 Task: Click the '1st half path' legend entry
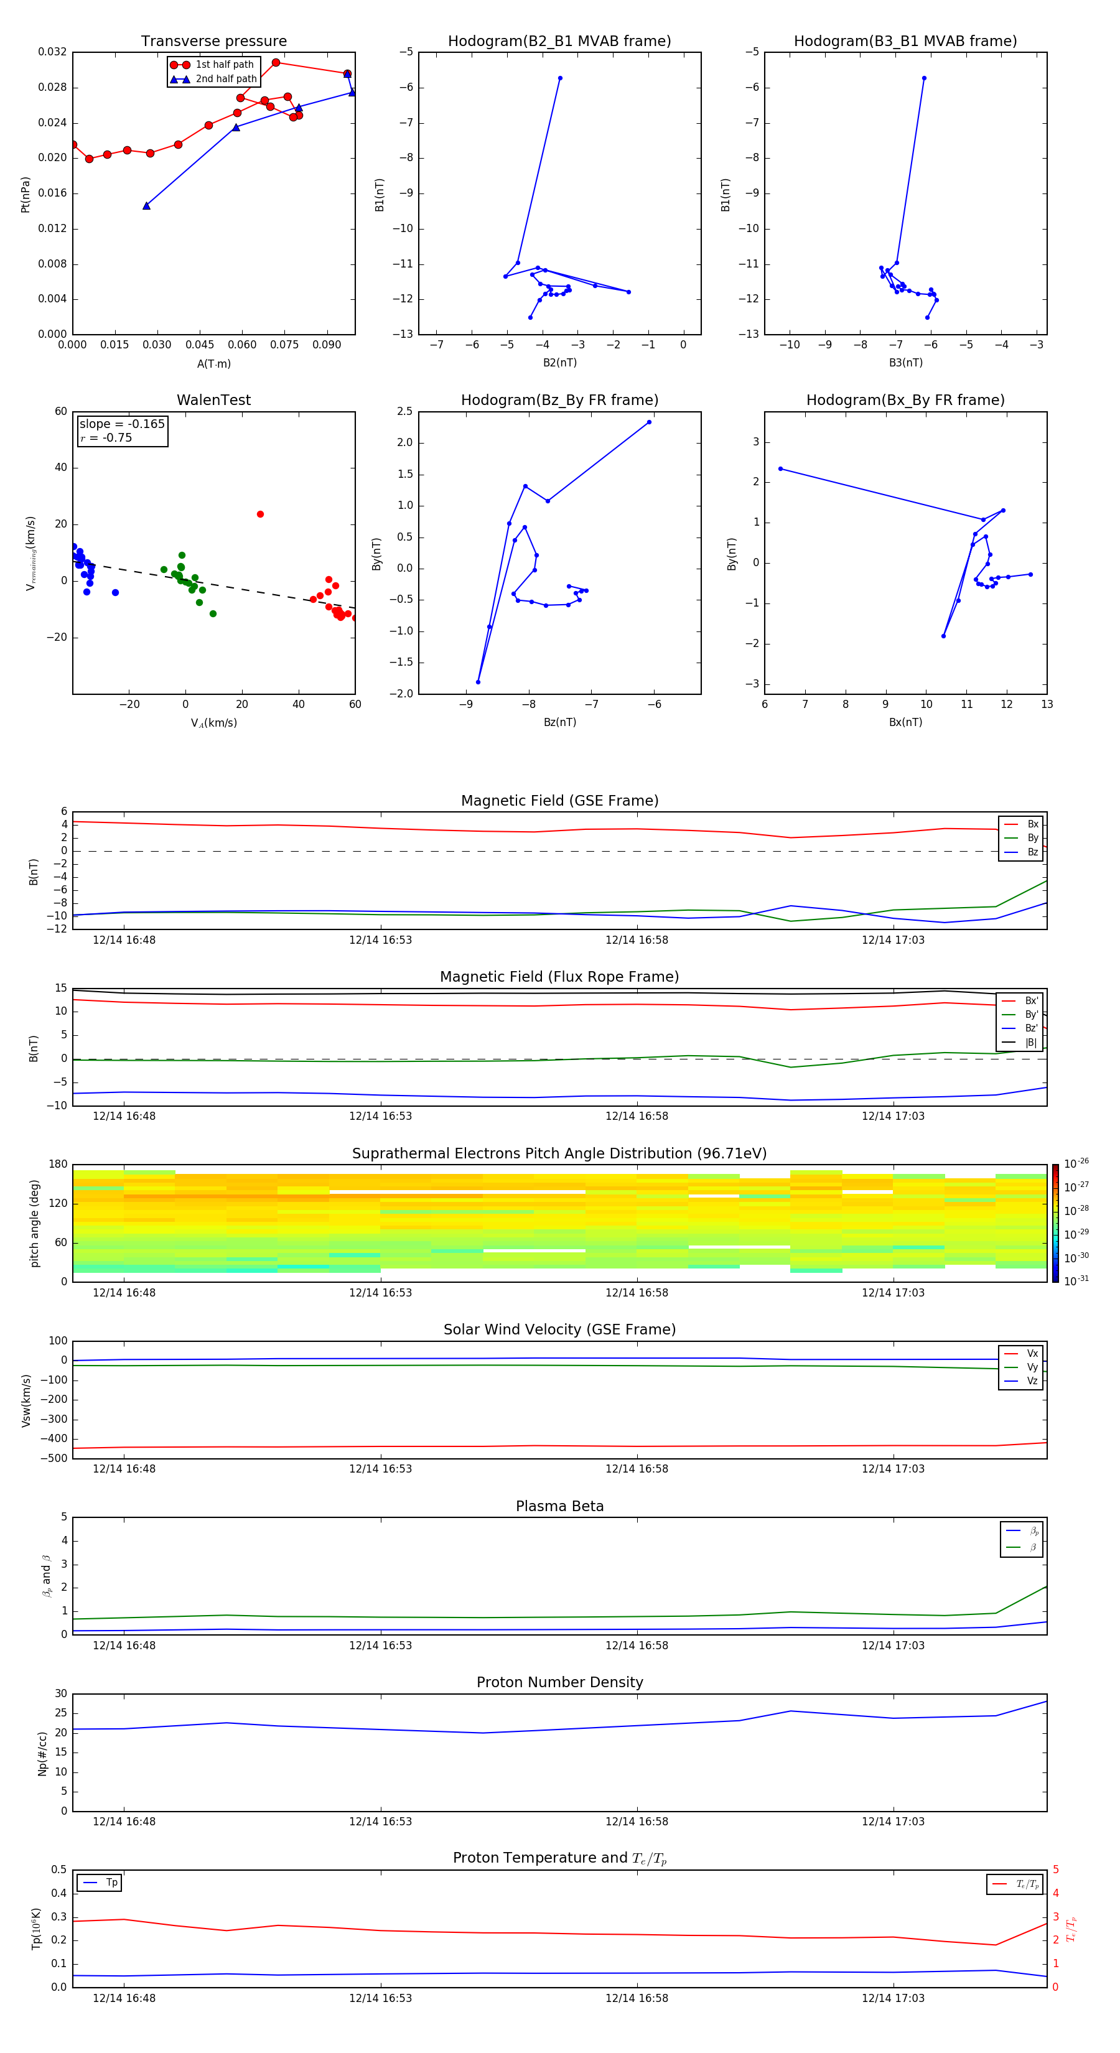tap(212, 65)
